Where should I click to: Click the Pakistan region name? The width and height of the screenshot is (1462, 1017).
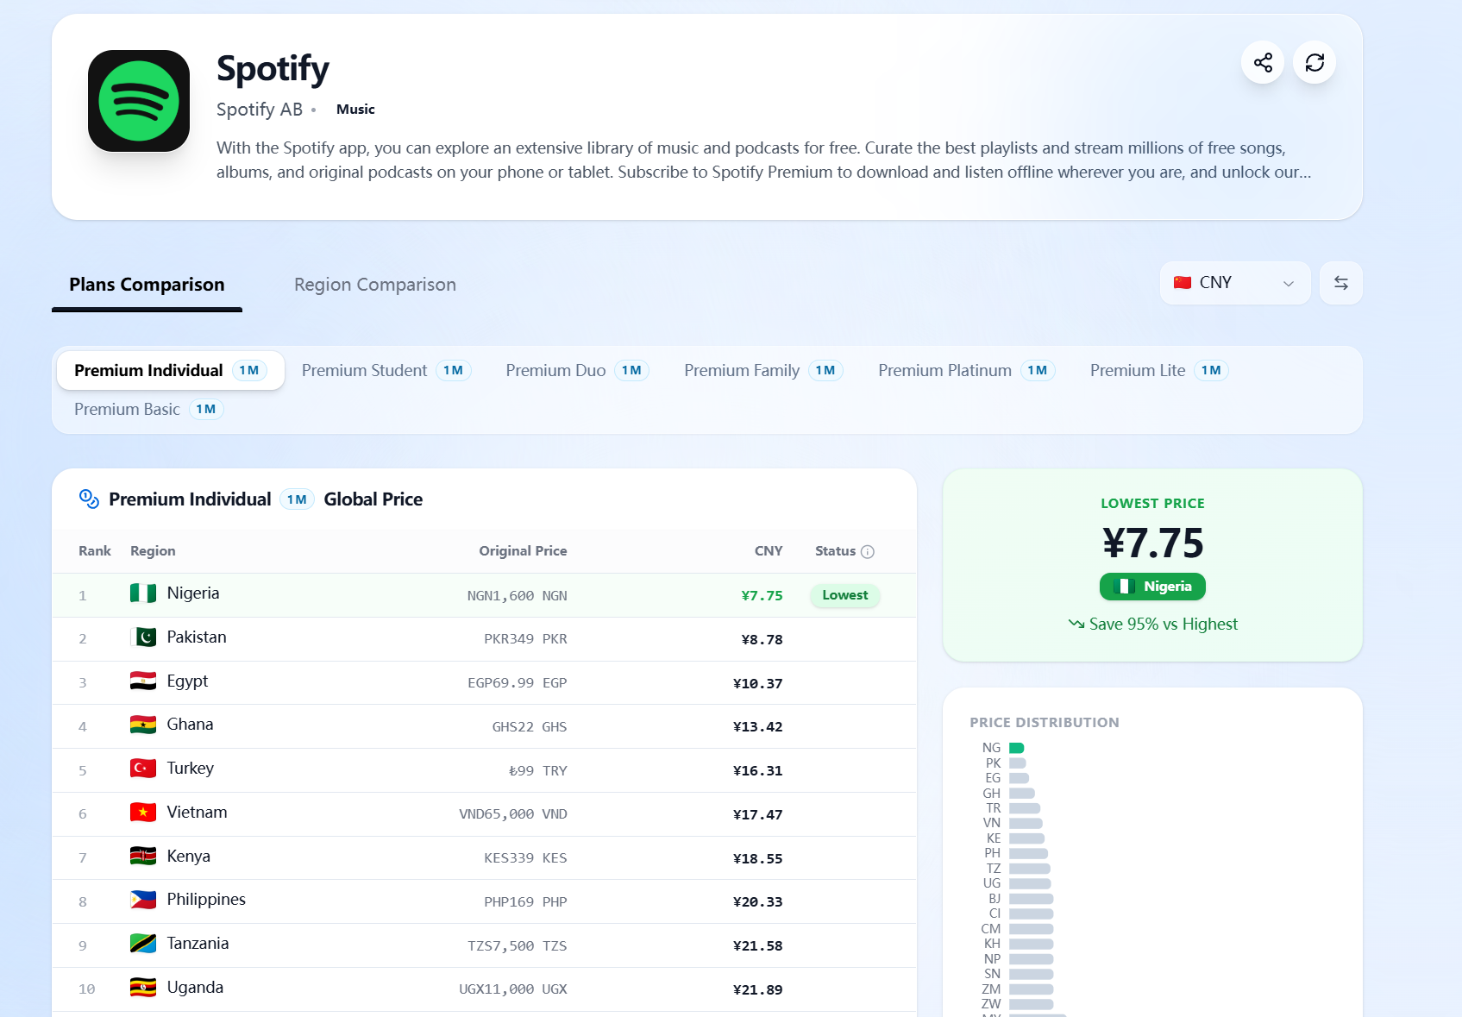197,637
